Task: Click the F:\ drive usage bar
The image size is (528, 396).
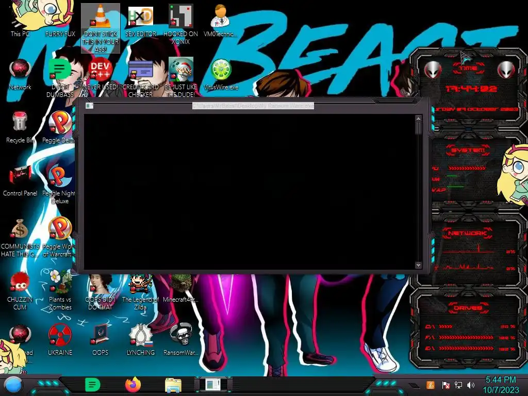Action: 466,337
